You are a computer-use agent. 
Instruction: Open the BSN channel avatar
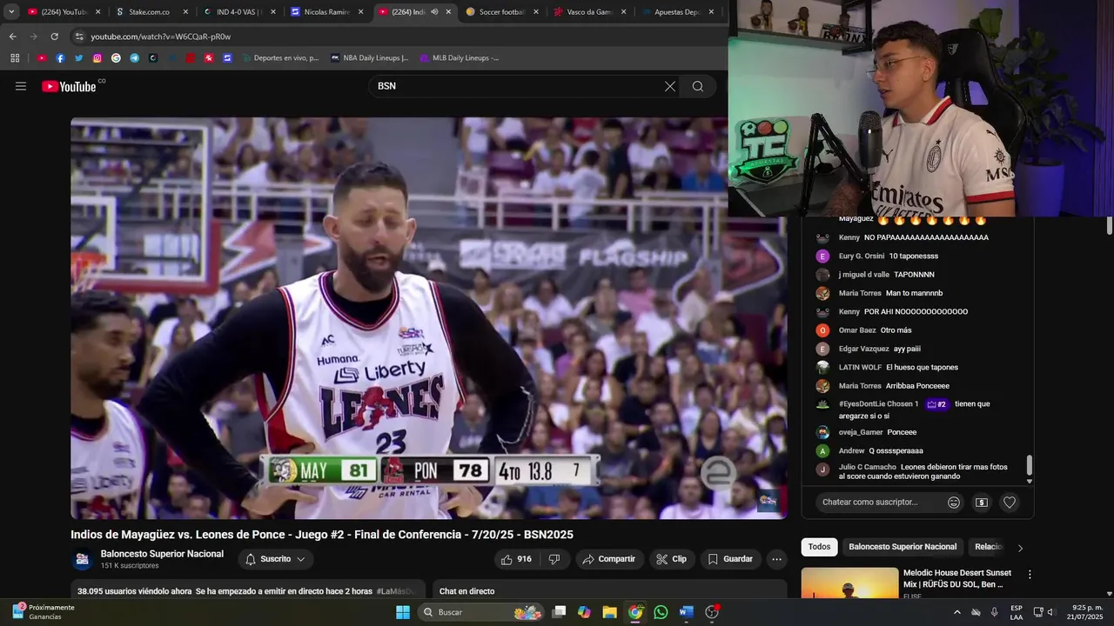click(x=82, y=560)
